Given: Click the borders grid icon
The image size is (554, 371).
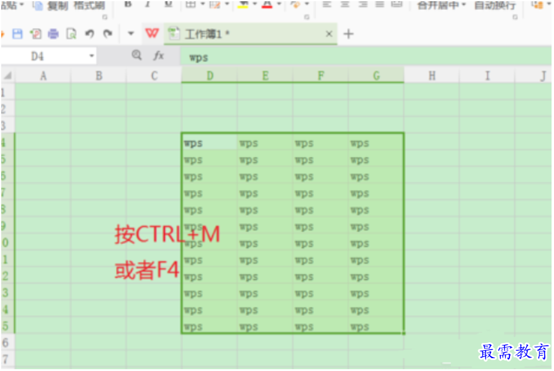Looking at the screenshot, I should pyautogui.click(x=190, y=5).
